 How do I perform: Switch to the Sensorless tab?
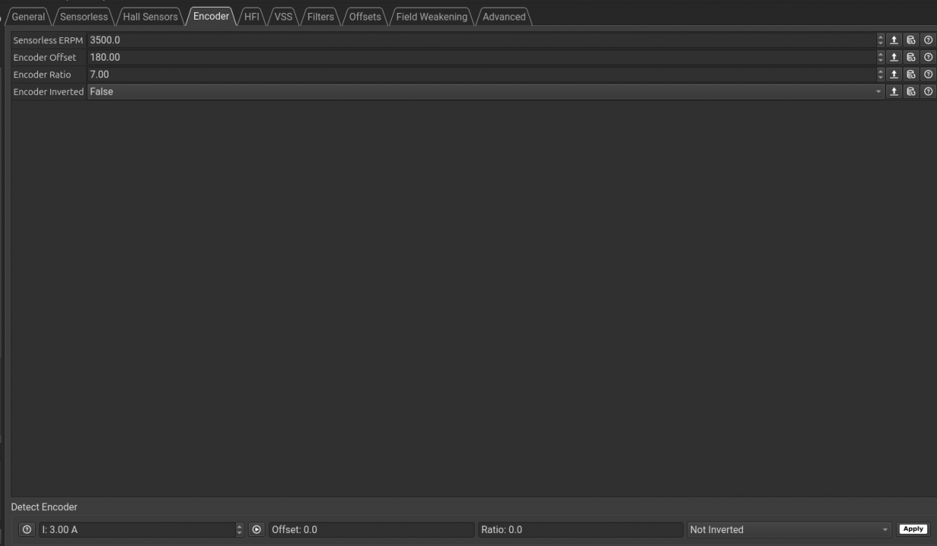click(x=84, y=17)
